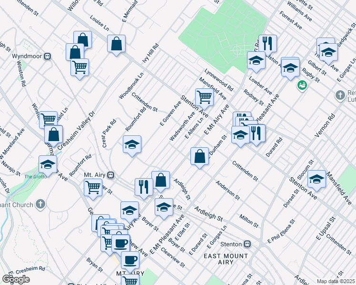Click the bottom shopping cart marker near MT AIRY label
Image resolution: width=356 pixels, height=285 pixels.
130,280
